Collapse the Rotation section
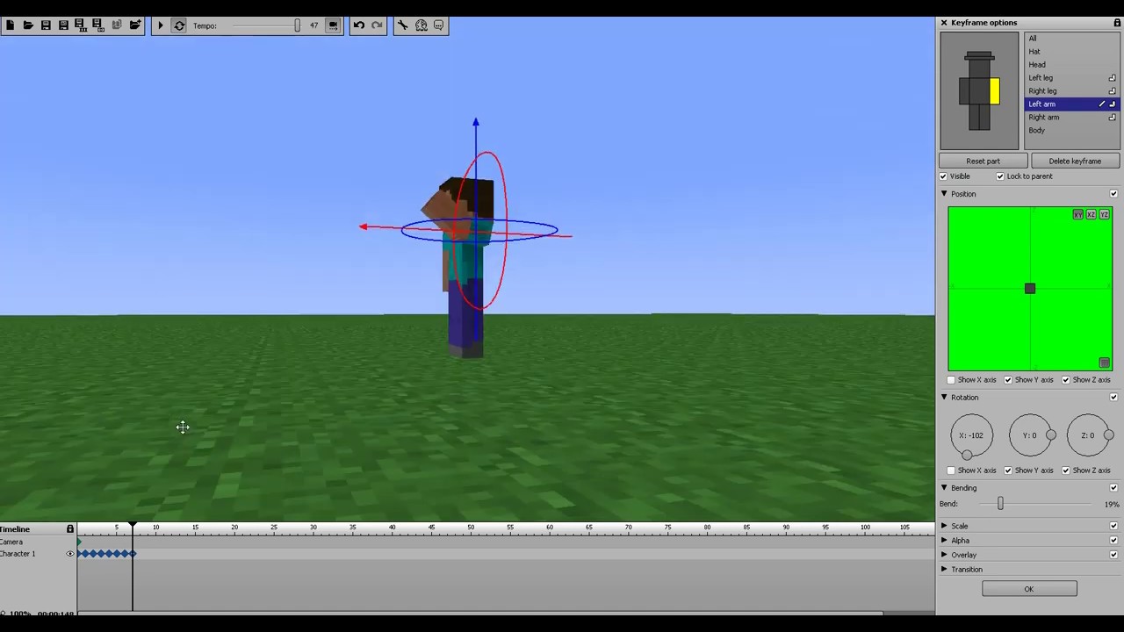Viewport: 1124px width, 632px height. [945, 398]
